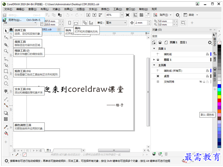The width and height of the screenshot is (223, 167).
Task: Click the new layer icon in Objects docker
Action: 154,154
